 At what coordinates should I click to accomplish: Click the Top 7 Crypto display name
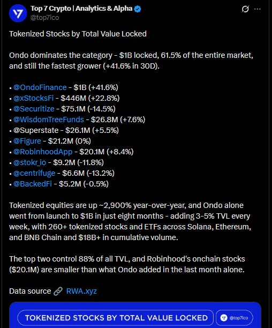coord(81,9)
